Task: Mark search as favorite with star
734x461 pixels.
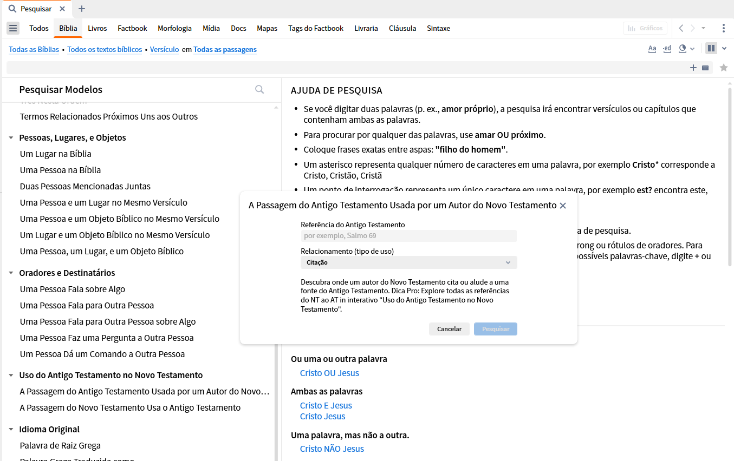Action: (x=724, y=68)
